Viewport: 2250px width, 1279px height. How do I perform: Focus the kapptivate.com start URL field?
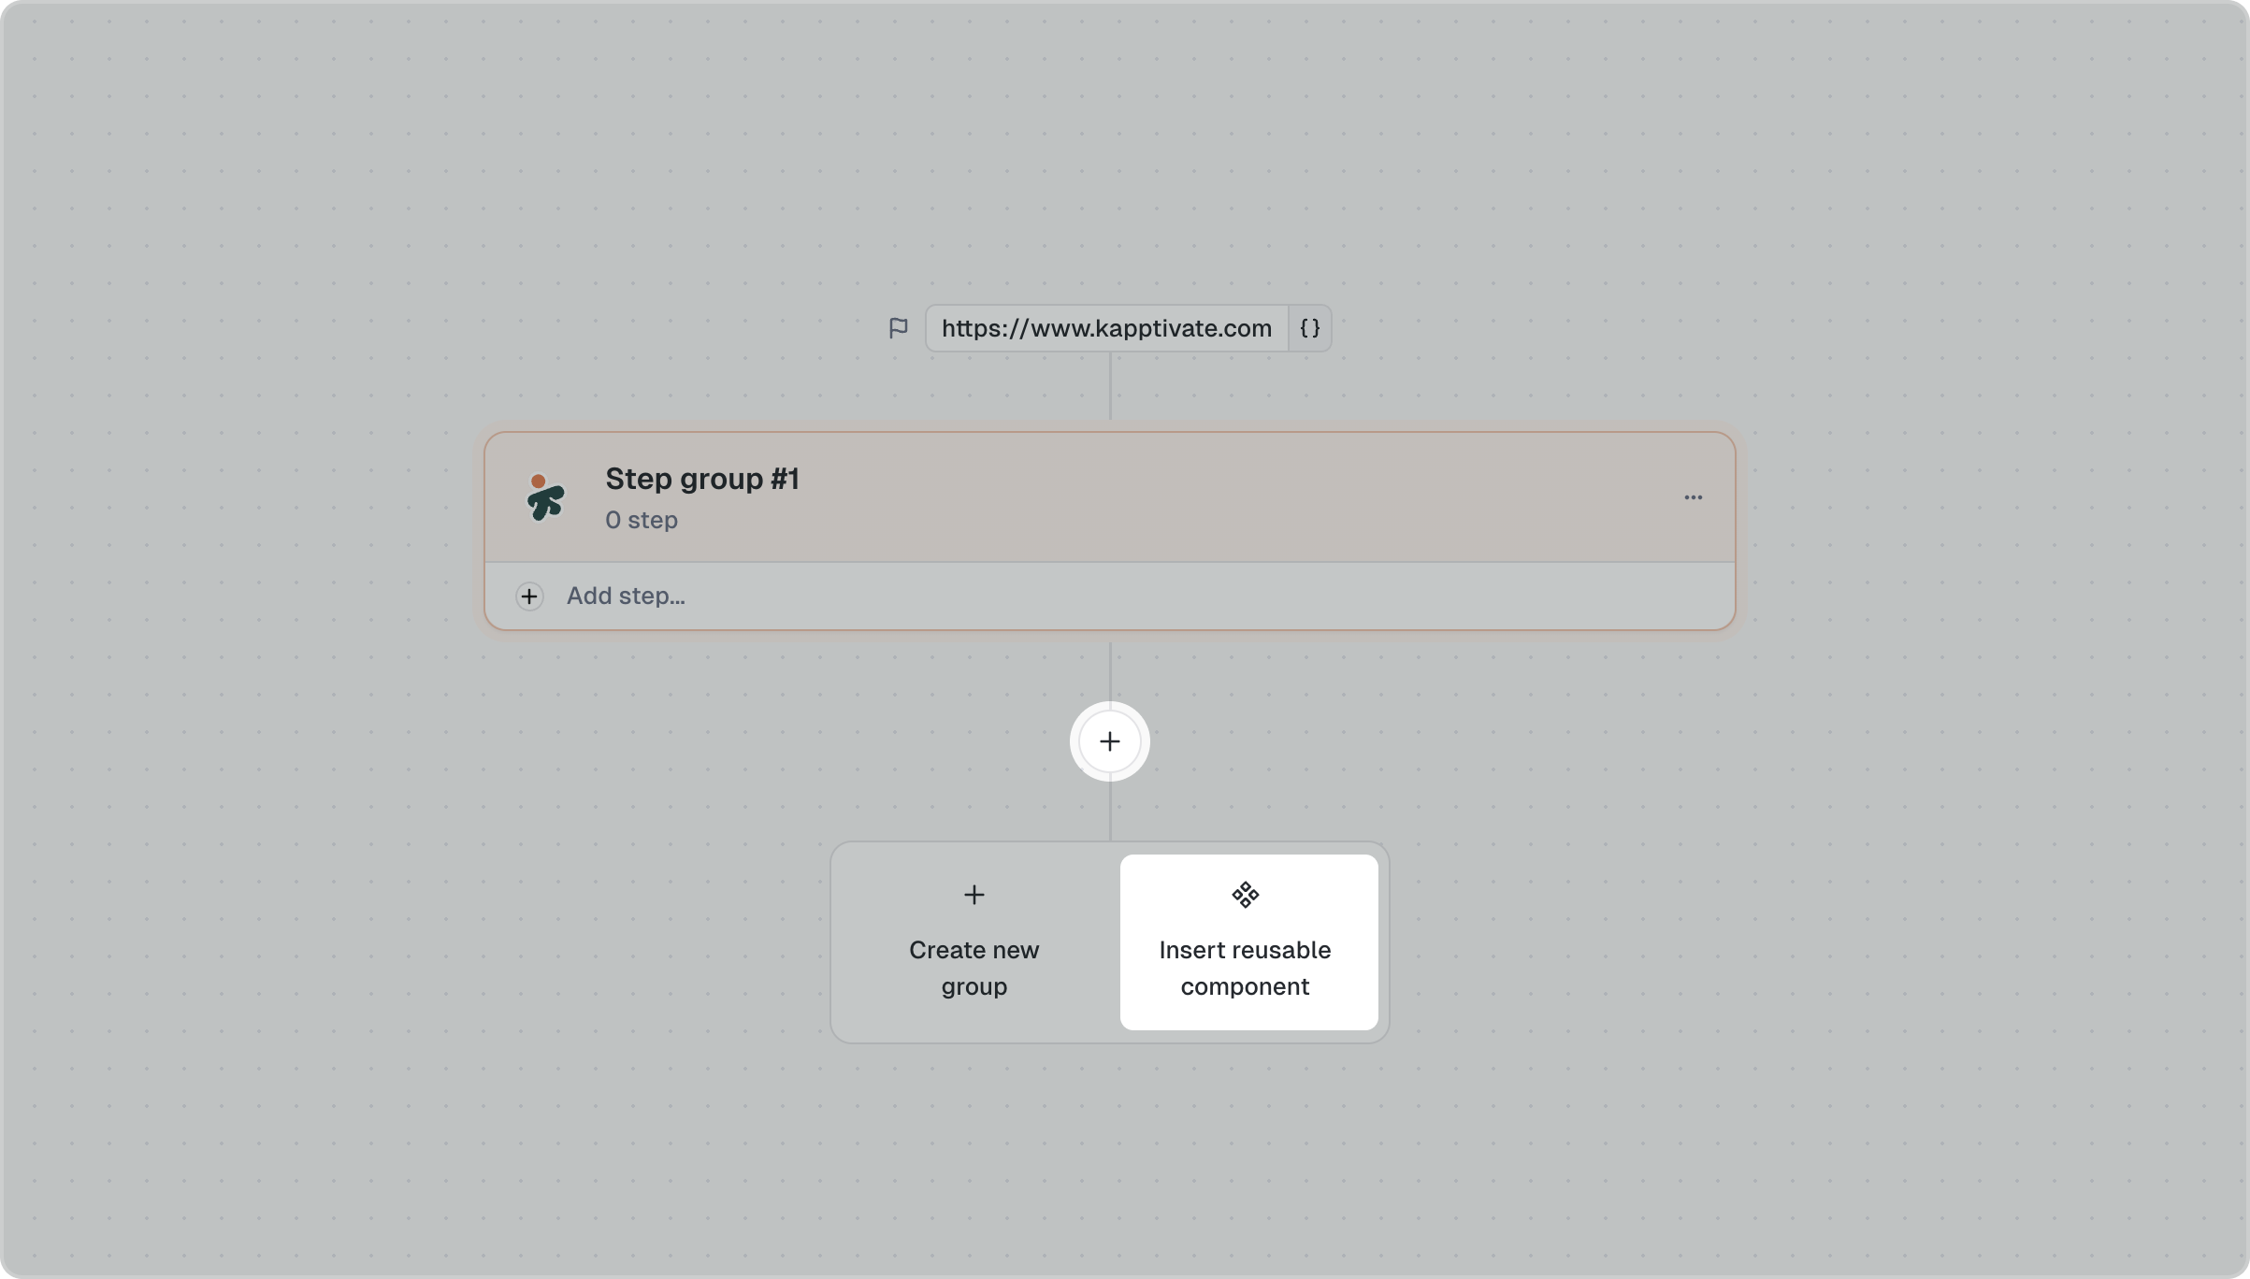(x=1106, y=328)
